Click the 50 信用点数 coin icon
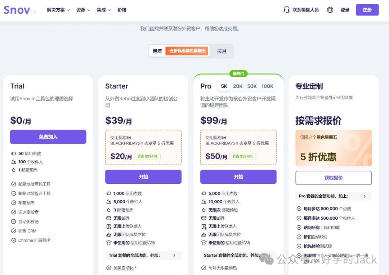The width and height of the screenshot is (389, 275). pos(13,153)
